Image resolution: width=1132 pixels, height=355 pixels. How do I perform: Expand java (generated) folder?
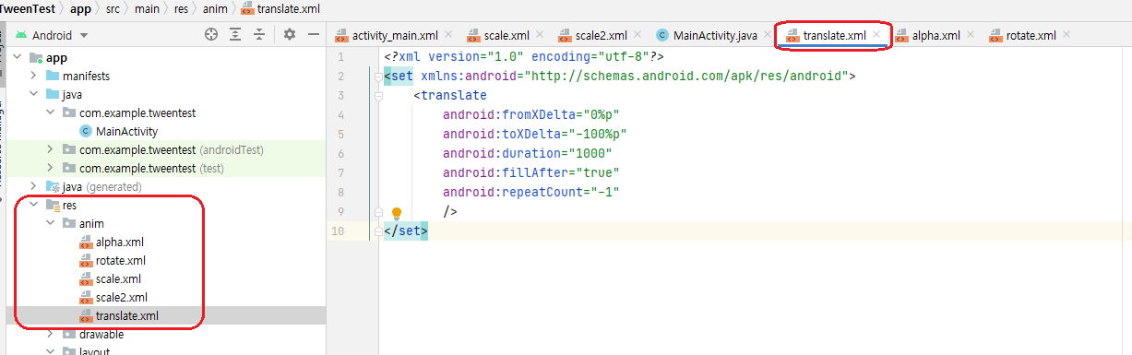coord(34,186)
